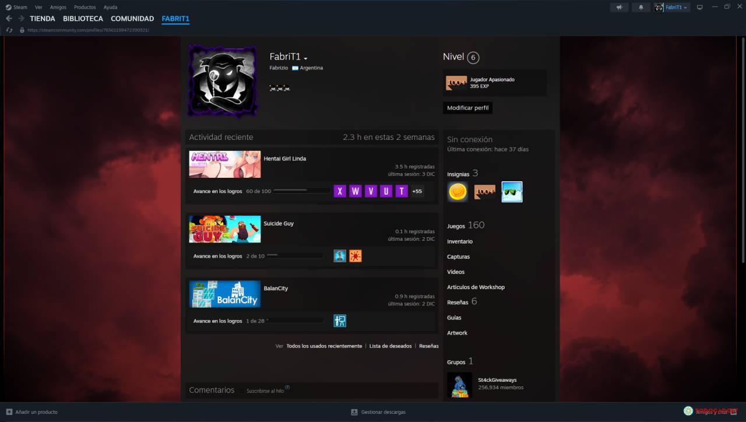Open the Juegos 160 link
Image resolution: width=746 pixels, height=422 pixels.
[x=466, y=226]
